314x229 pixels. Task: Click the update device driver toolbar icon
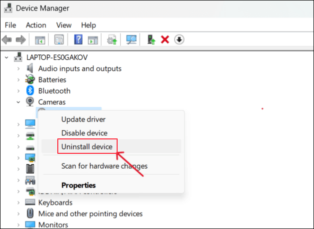[112, 40]
